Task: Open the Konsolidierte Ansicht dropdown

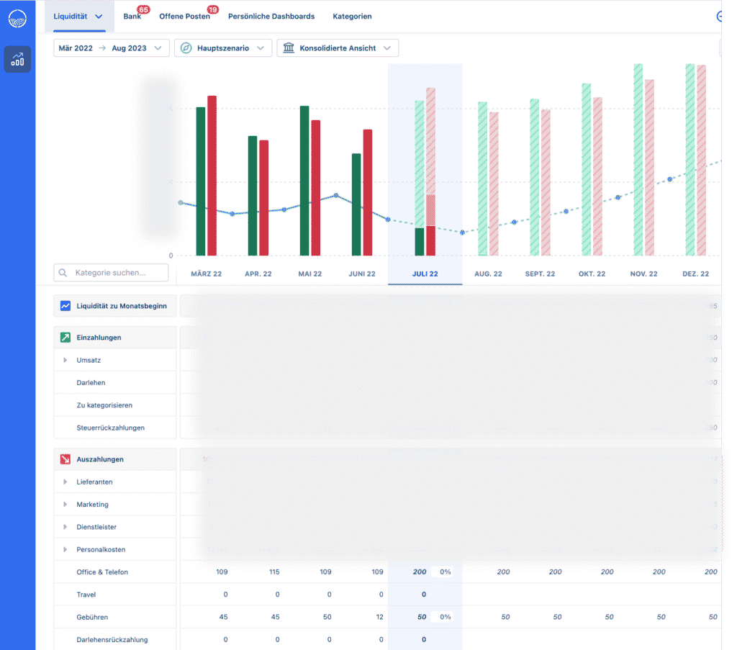Action: click(338, 48)
